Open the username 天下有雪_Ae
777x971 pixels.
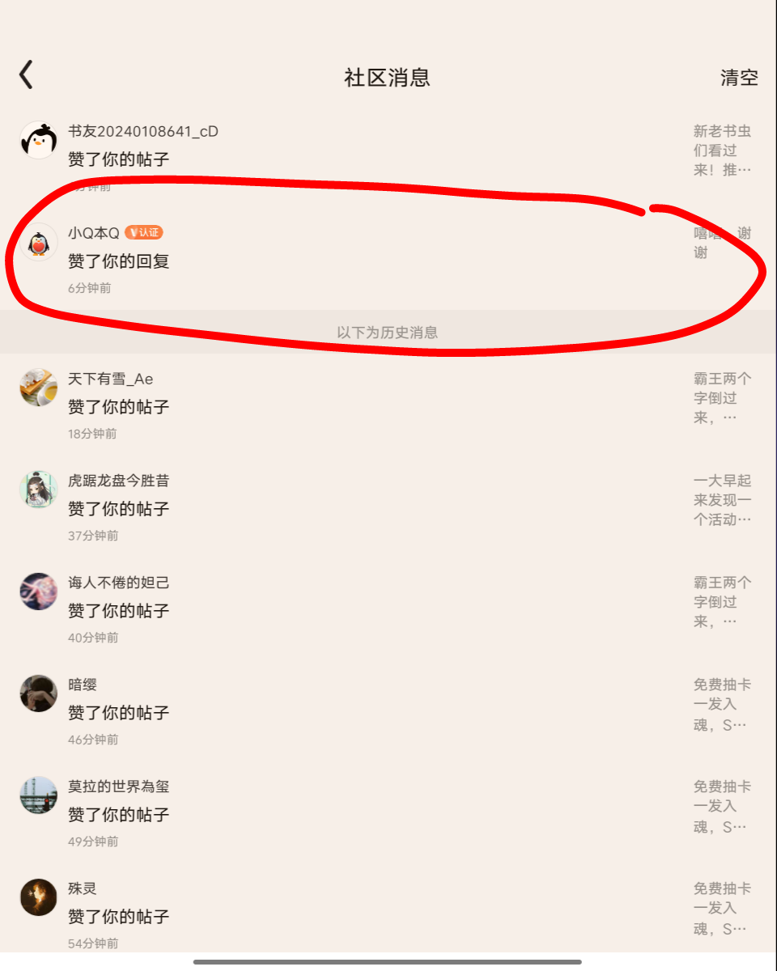tap(110, 379)
